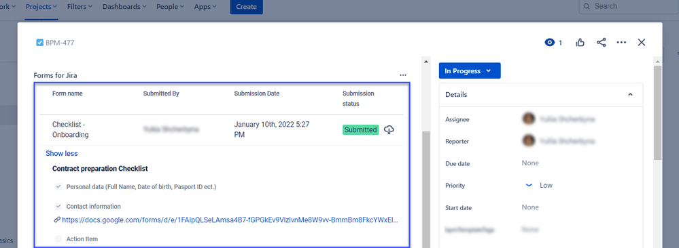The height and width of the screenshot is (248, 679).
Task: Click the link icon beside Google Forms URL
Action: pos(56,220)
